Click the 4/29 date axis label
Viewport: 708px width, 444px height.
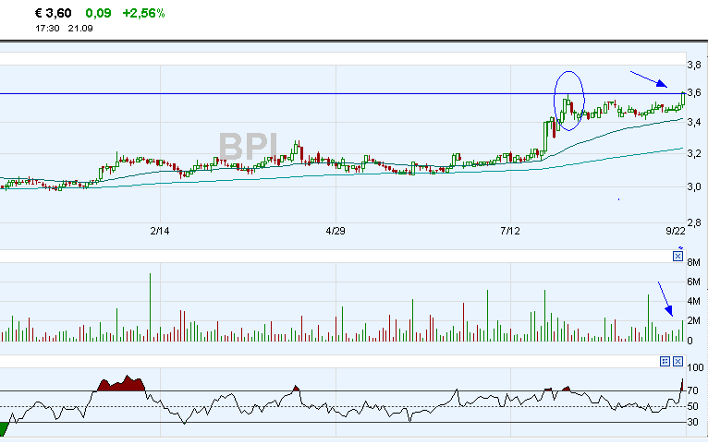336,232
